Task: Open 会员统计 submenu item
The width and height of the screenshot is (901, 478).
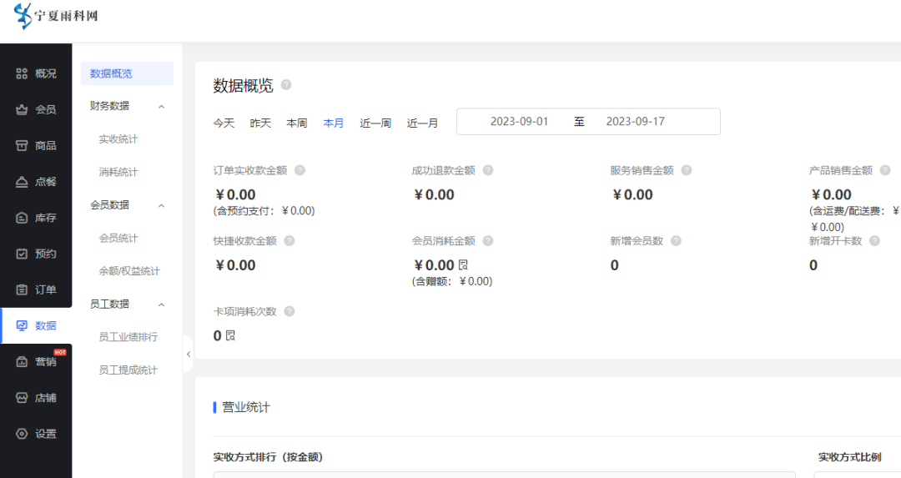Action: (x=118, y=238)
